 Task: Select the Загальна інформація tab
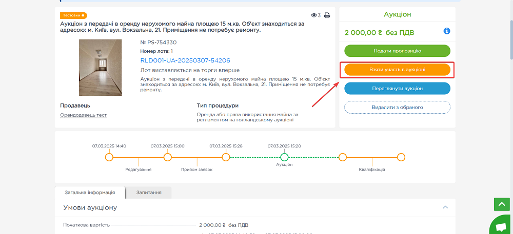(x=90, y=193)
